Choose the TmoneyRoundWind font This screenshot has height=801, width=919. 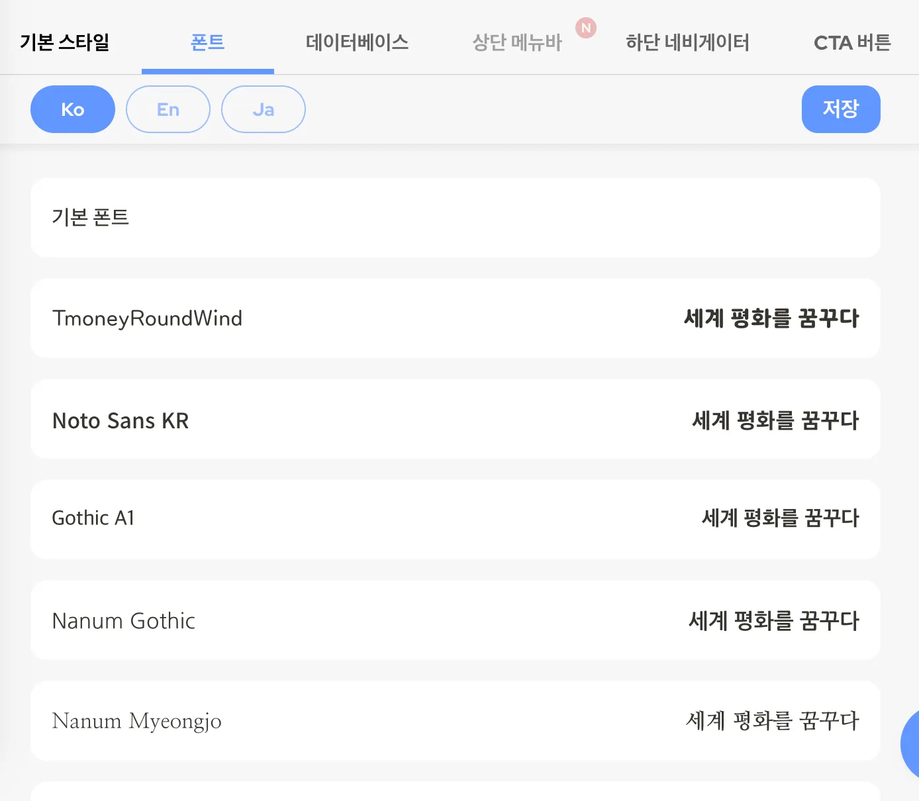[147, 318]
